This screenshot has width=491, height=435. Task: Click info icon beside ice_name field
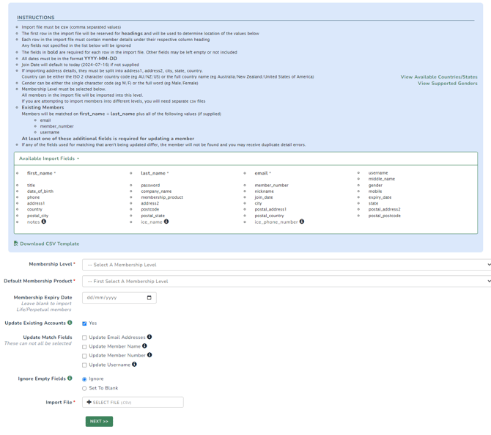pyautogui.click(x=166, y=222)
